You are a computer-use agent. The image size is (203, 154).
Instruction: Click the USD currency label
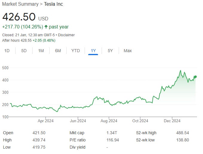(43, 19)
